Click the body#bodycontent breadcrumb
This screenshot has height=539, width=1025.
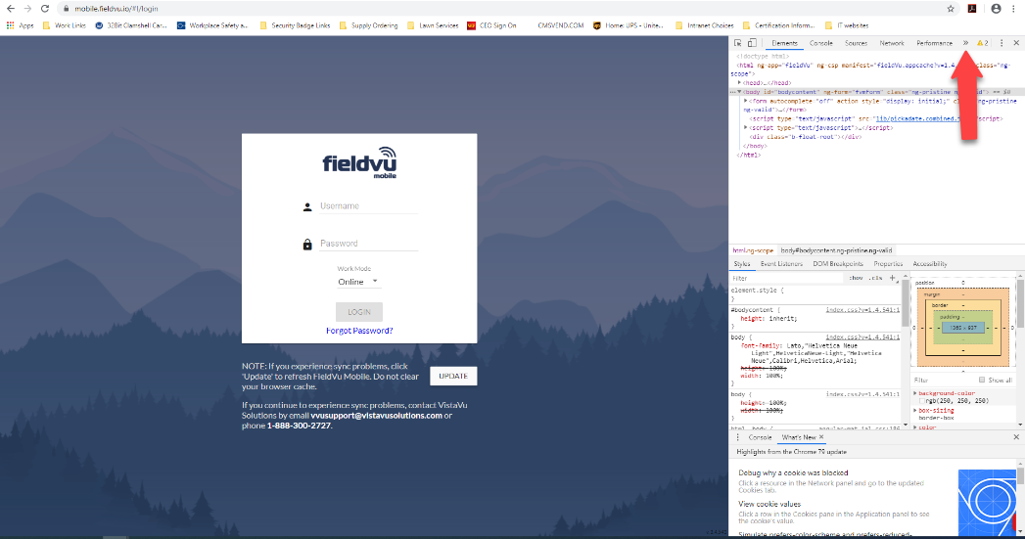(x=836, y=250)
